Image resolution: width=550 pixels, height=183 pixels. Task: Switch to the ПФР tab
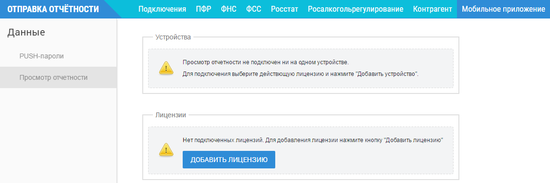point(204,9)
